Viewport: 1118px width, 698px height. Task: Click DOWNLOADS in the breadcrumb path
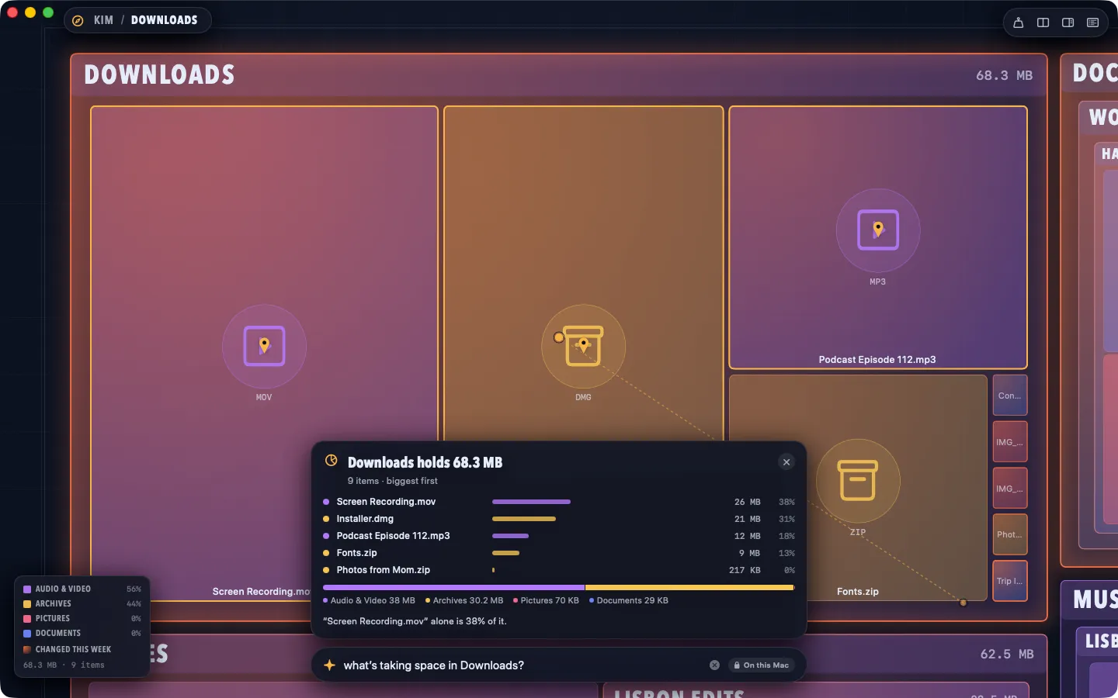pos(165,20)
